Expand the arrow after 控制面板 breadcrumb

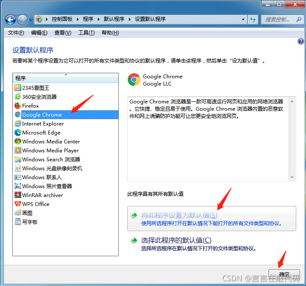(x=78, y=19)
